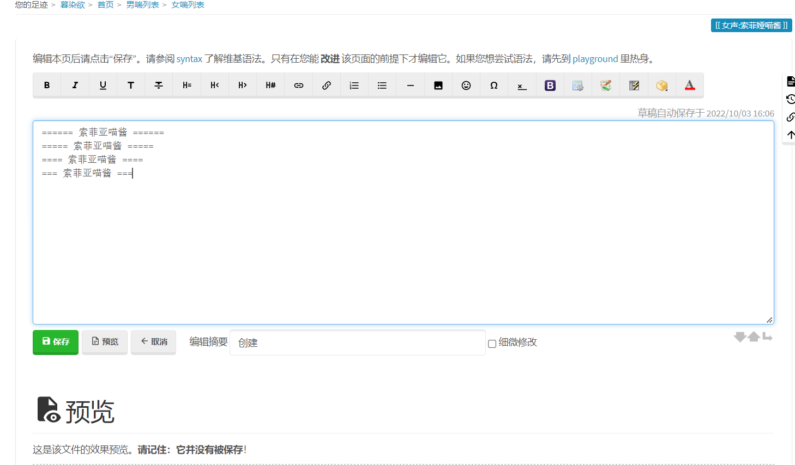Open the image/media file inserter
This screenshot has height=465, width=795.
point(438,85)
